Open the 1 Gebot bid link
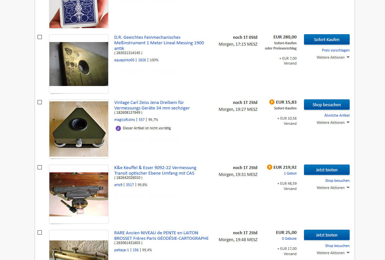 pos(290,173)
